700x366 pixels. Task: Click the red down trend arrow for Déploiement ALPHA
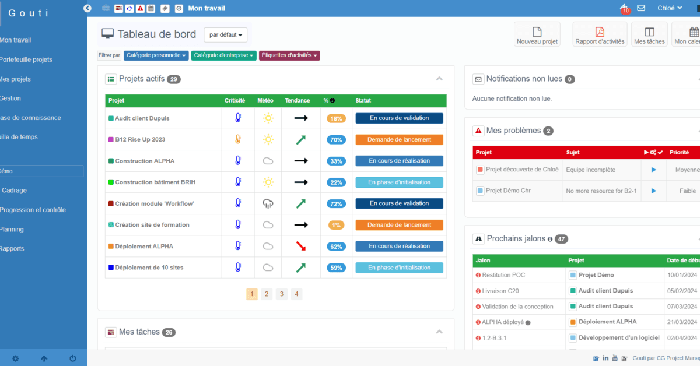point(301,246)
